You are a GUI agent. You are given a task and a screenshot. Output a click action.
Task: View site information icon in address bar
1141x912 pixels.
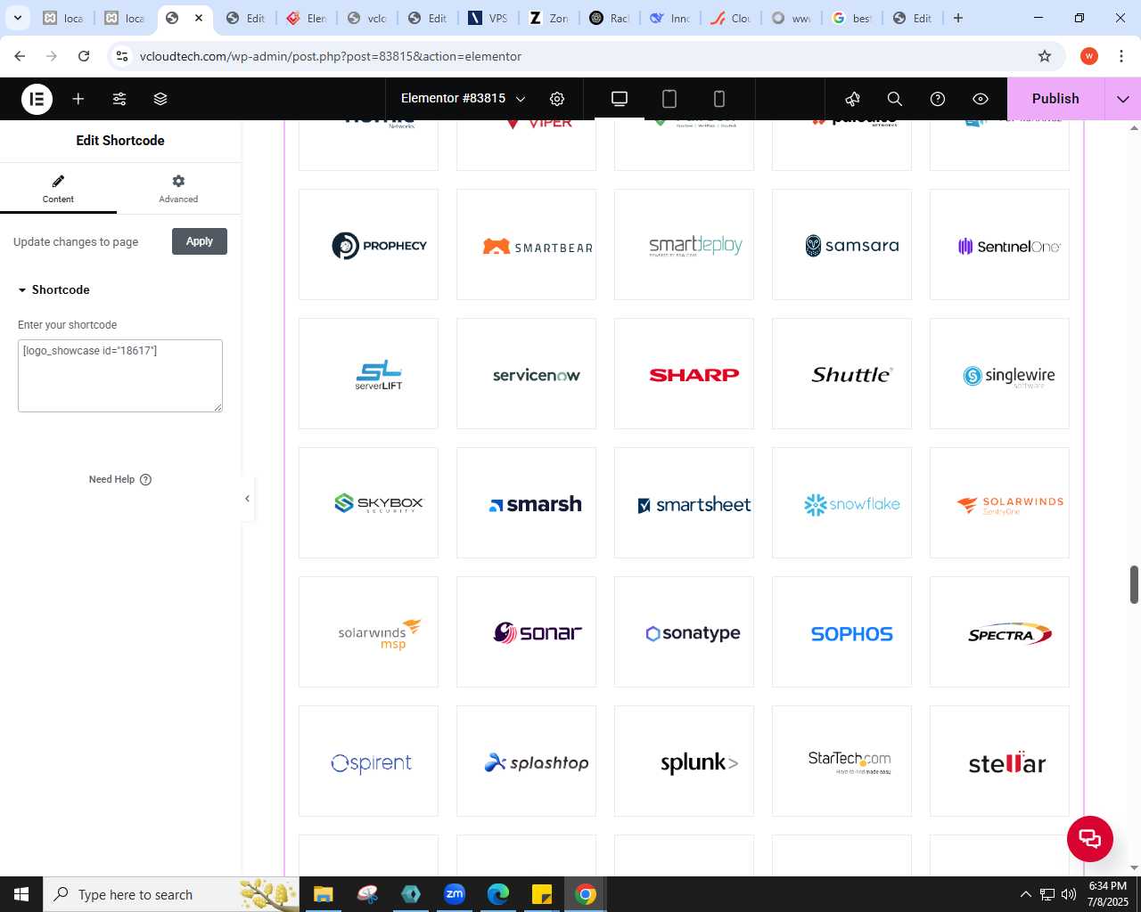point(122,56)
